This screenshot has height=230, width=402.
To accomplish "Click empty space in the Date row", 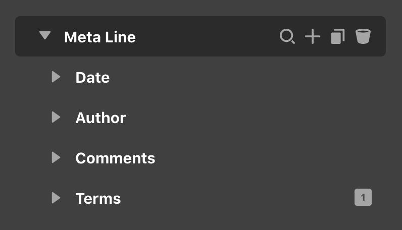I will tap(231, 77).
